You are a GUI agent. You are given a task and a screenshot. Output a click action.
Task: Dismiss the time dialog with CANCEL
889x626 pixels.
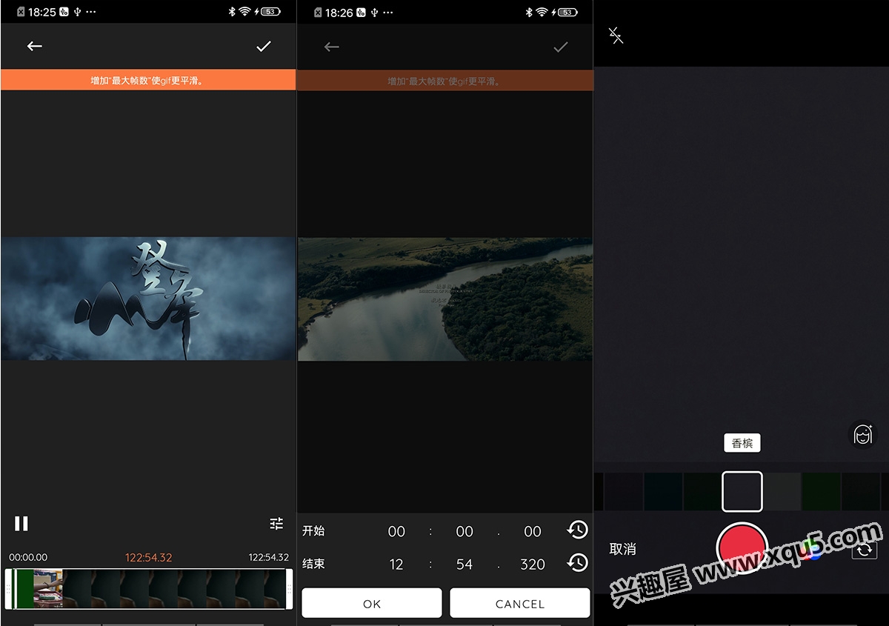coord(520,603)
